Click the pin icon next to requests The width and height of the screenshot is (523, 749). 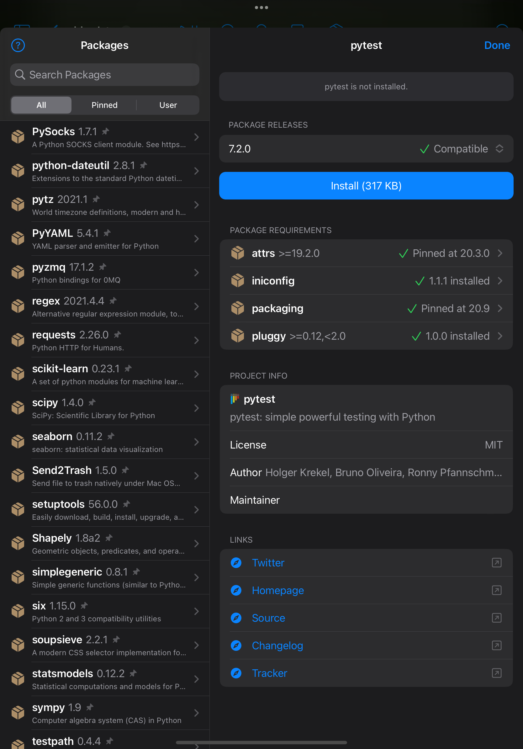pyautogui.click(x=117, y=334)
